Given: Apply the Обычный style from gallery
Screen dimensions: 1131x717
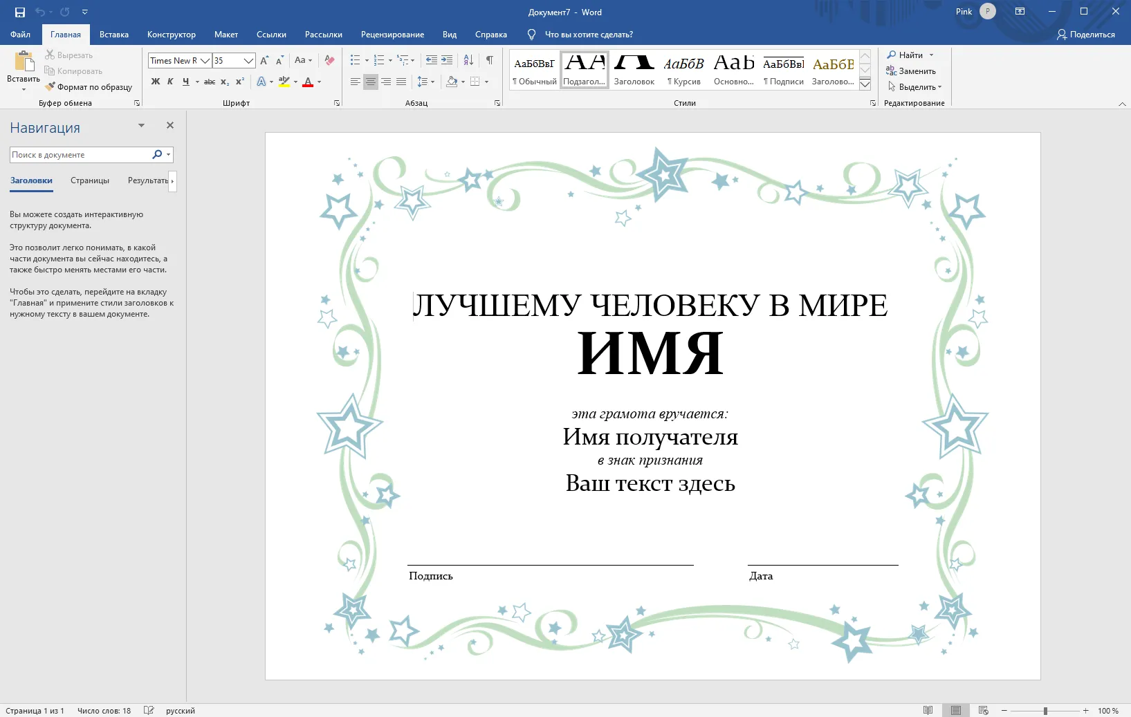Looking at the screenshot, I should [x=535, y=70].
